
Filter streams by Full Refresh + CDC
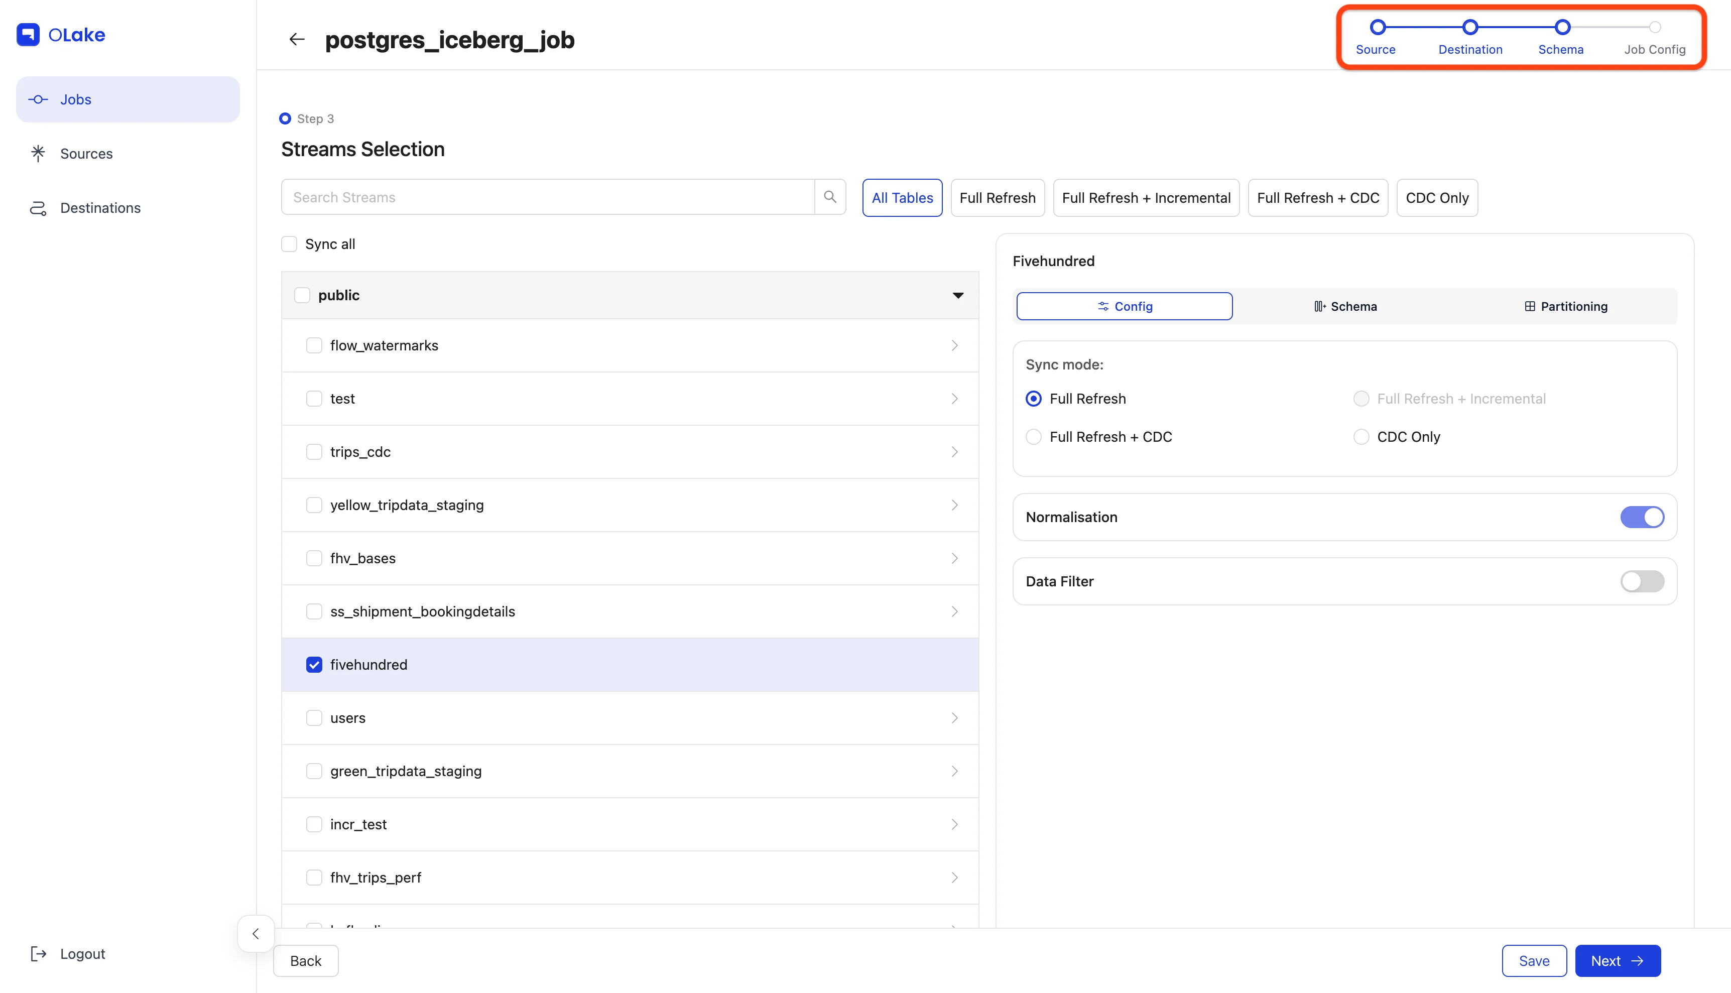[1317, 198]
